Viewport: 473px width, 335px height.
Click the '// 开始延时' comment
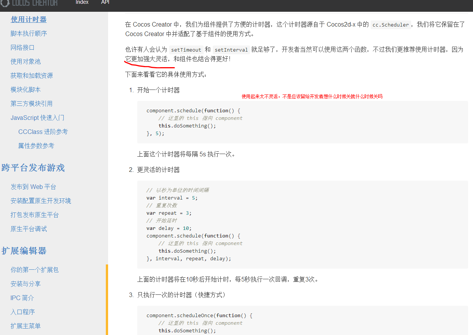(x=162, y=220)
